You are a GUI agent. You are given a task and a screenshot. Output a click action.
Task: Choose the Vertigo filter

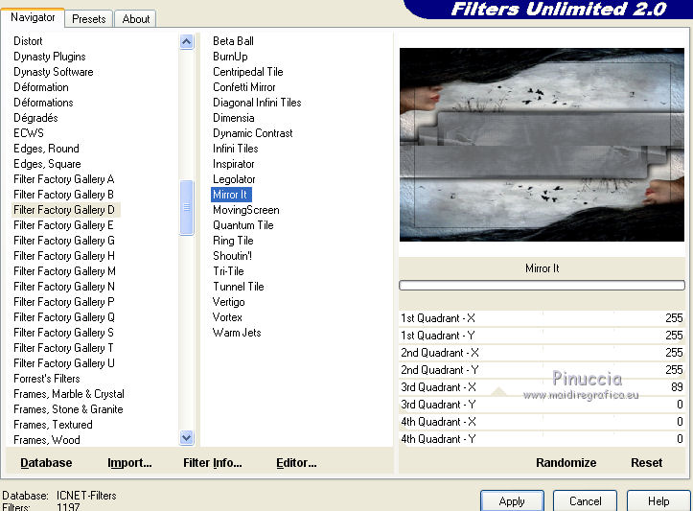click(x=228, y=302)
